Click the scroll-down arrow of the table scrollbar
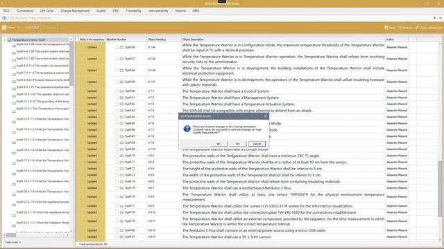Screen dimensions: 444x249 click(x=440, y=240)
